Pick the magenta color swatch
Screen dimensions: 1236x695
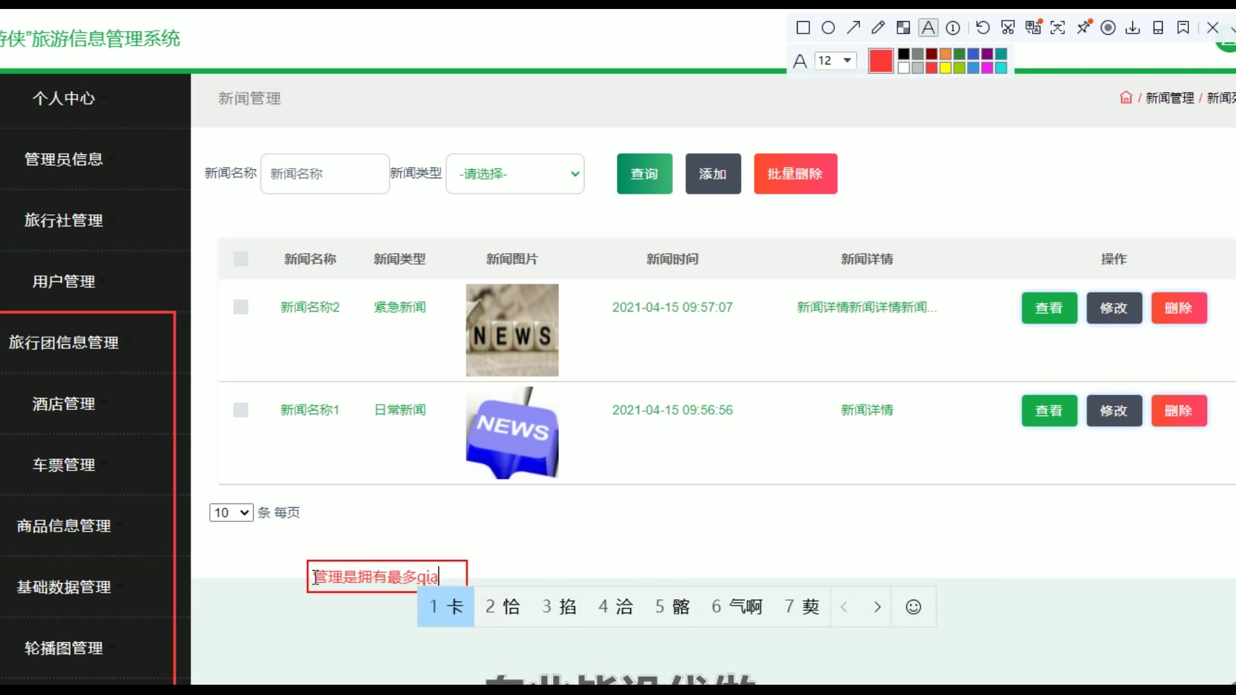click(x=987, y=68)
